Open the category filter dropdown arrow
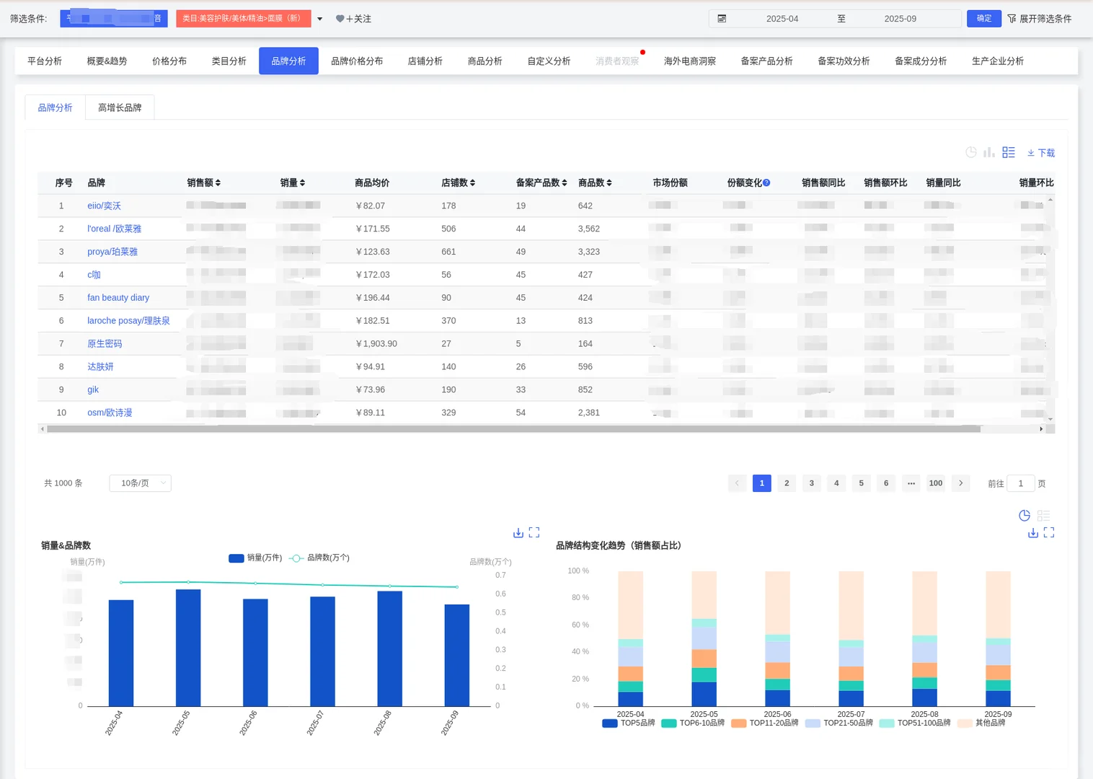Screen dimensions: 1093x779 point(319,19)
